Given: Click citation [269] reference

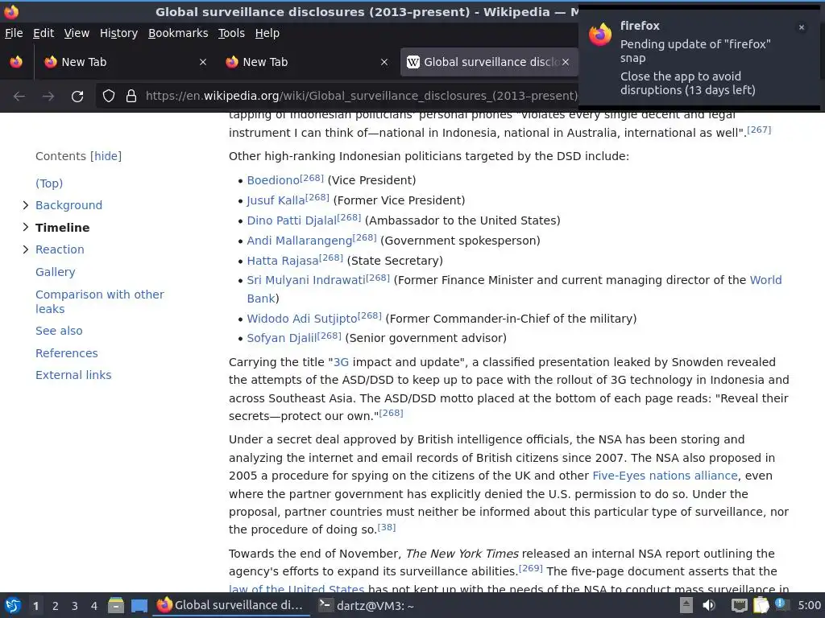Looking at the screenshot, I should [530, 569].
